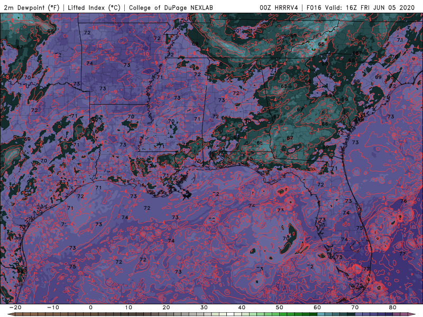Viewport: 423px width, 317px height.
Task: Click the "College of DuPage NEXLAB" label
Action: [x=171, y=7]
